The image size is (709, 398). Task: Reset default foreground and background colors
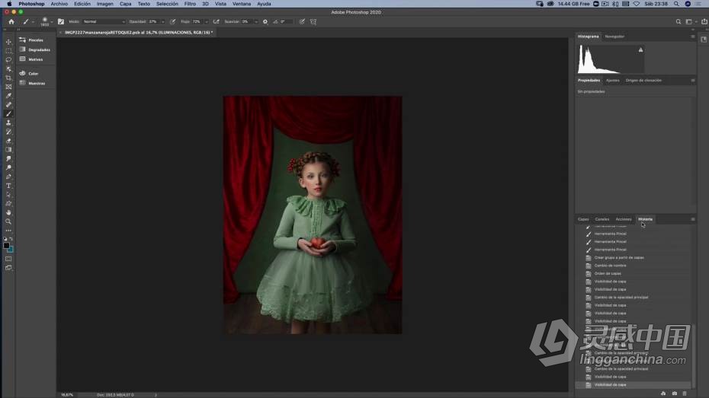point(5,239)
